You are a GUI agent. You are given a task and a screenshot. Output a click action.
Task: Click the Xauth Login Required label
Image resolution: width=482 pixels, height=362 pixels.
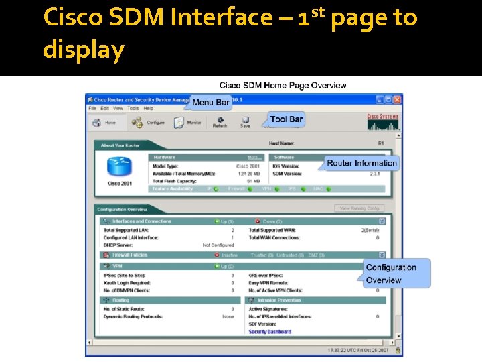(x=127, y=283)
